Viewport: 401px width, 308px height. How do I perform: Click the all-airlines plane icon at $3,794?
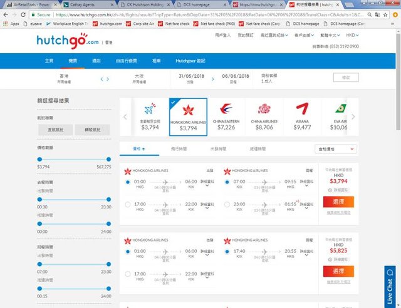tap(150, 109)
